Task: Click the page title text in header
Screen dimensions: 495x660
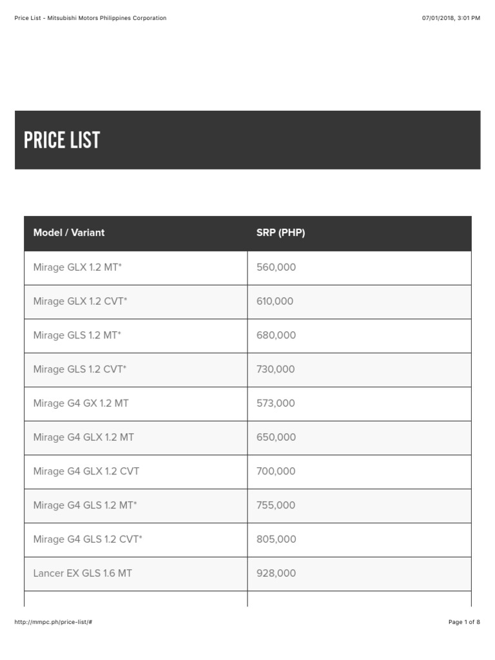Action: [90, 18]
